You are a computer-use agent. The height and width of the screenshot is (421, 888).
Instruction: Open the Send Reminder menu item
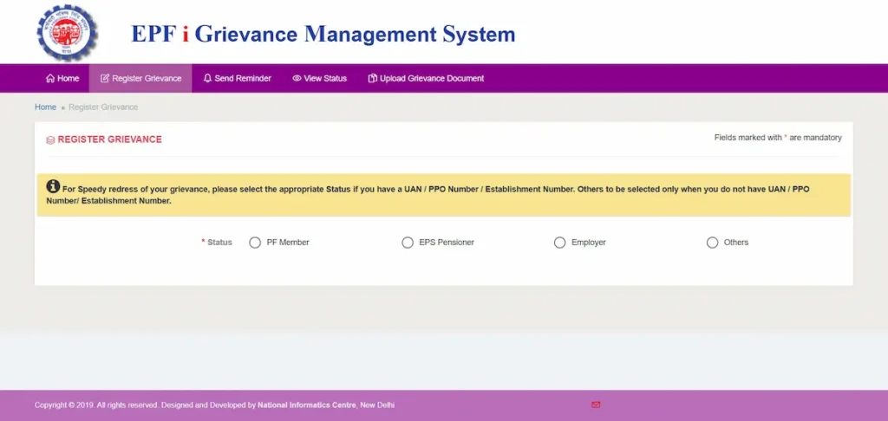tap(238, 78)
